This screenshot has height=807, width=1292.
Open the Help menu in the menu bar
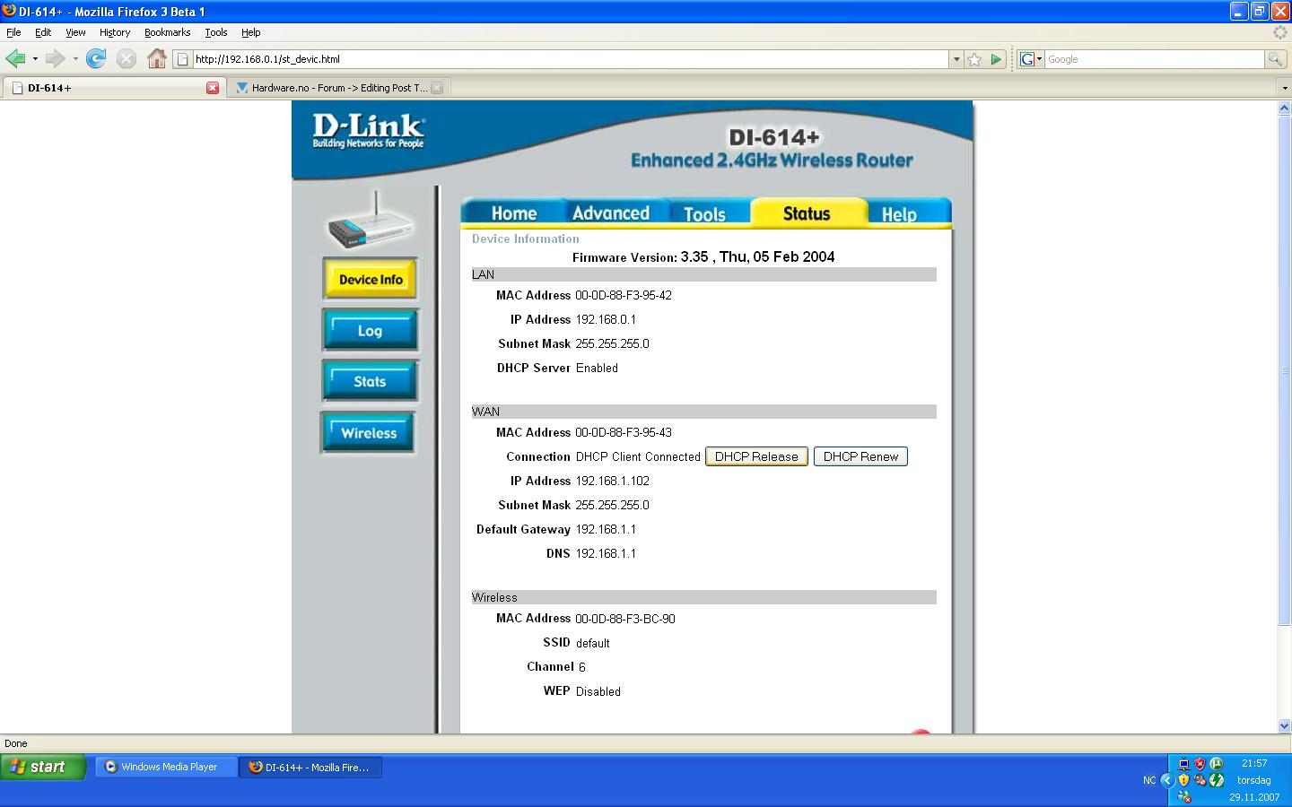click(251, 32)
